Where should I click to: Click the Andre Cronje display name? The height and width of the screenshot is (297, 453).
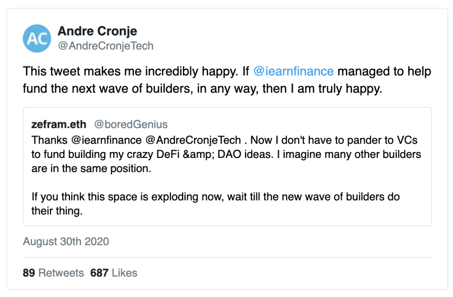point(97,31)
